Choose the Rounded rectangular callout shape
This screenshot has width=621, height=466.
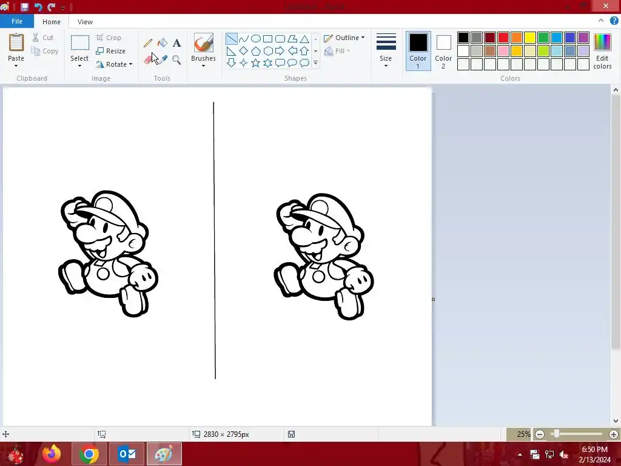(x=280, y=62)
